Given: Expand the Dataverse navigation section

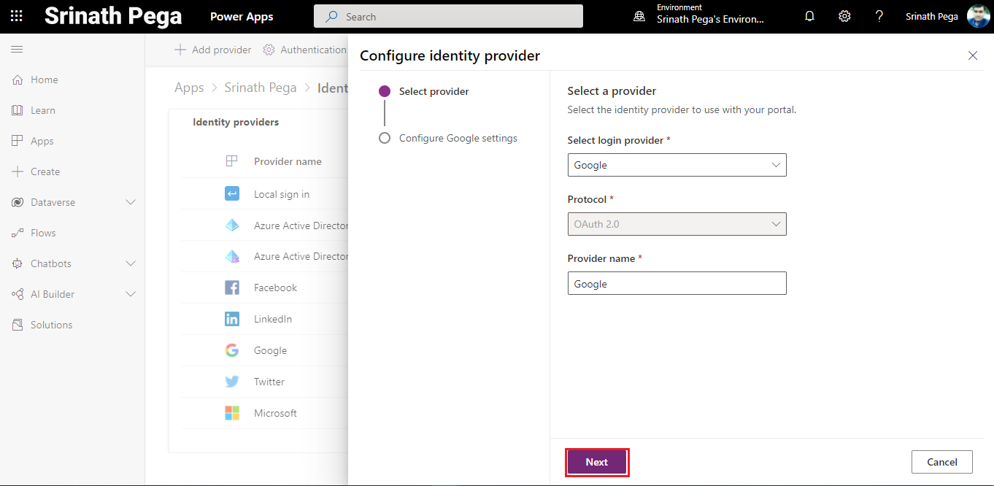Looking at the screenshot, I should 131,202.
